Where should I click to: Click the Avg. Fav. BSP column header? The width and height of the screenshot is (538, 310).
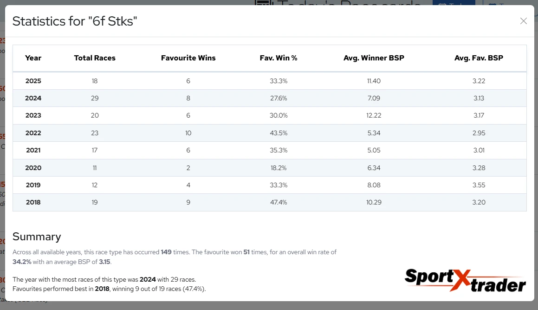coord(479,58)
